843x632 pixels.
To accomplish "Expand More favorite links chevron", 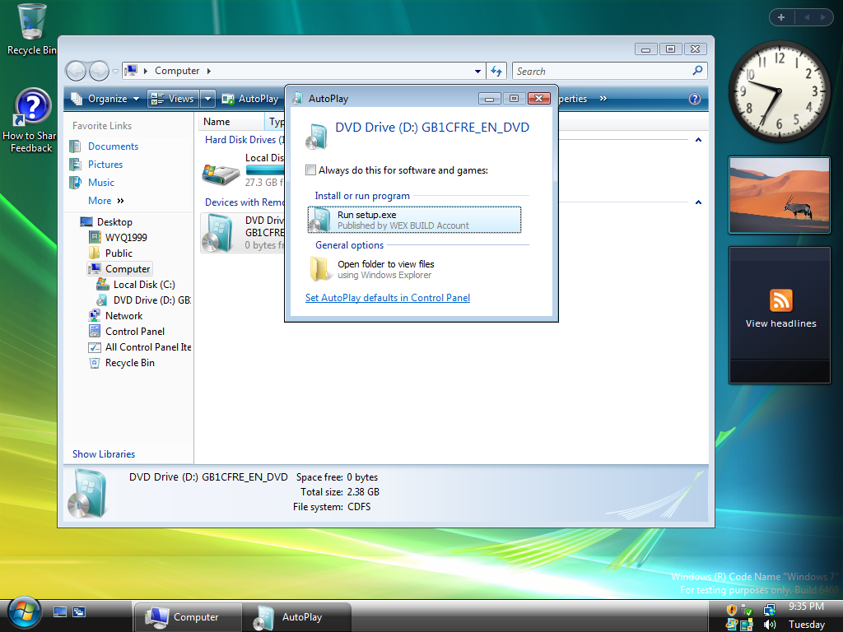I will click(x=120, y=201).
